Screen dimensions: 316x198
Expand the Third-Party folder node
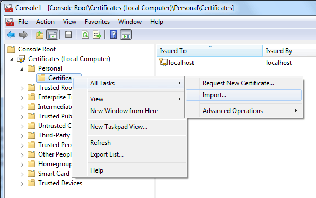tap(22, 136)
